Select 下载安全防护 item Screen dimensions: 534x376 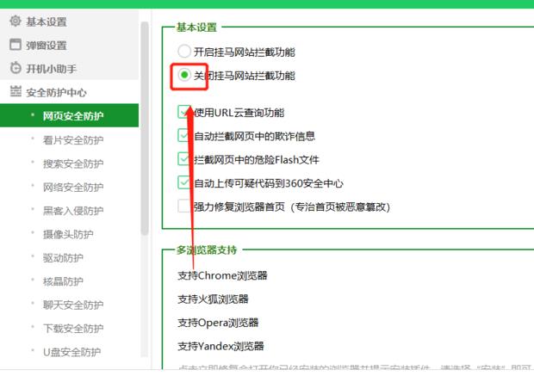tap(73, 329)
